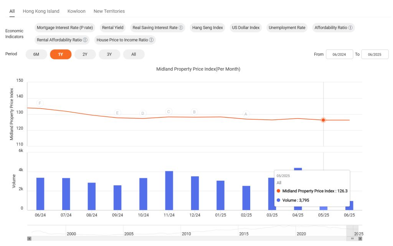Viewport: 393px width, 246px height.
Task: Click event marker D on the chart
Action: click(143, 113)
